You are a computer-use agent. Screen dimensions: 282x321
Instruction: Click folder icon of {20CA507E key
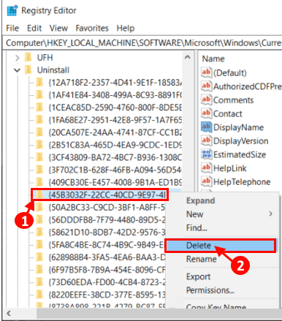[x=39, y=132]
